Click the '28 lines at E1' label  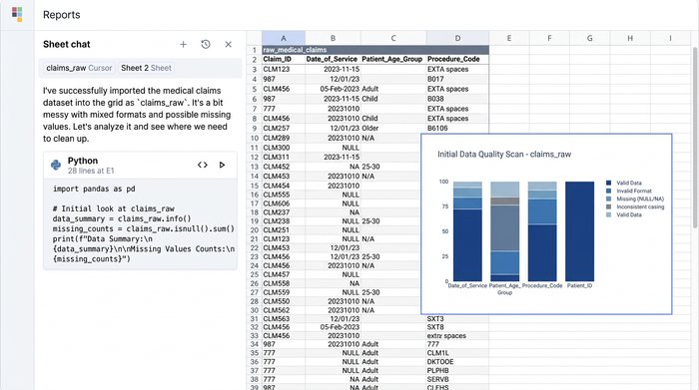(91, 171)
